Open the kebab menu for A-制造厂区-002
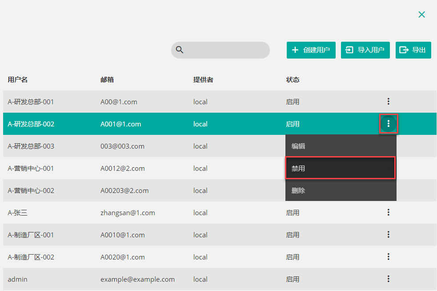This screenshot has width=437, height=291. click(388, 257)
